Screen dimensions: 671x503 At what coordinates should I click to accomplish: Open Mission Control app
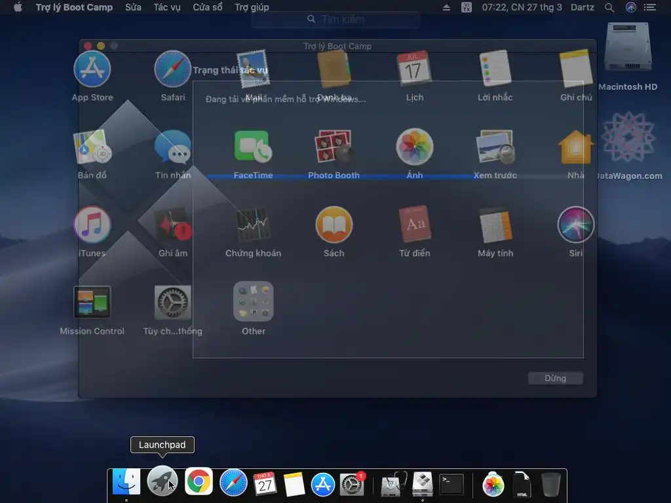coord(92,303)
